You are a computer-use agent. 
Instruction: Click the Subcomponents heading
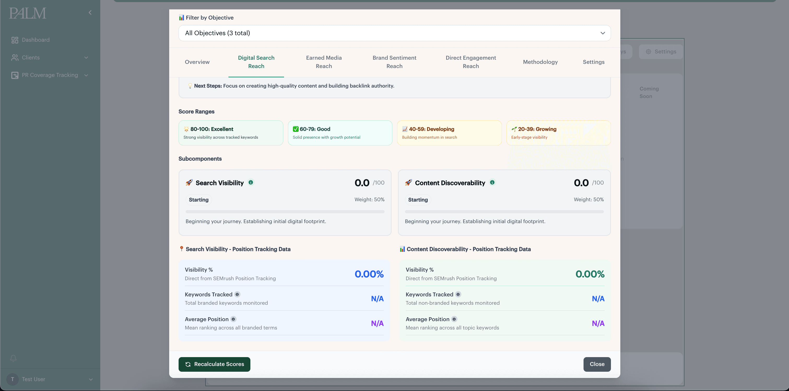[x=200, y=159]
